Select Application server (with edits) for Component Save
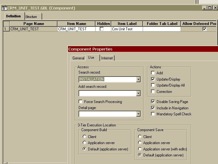 [140, 149]
